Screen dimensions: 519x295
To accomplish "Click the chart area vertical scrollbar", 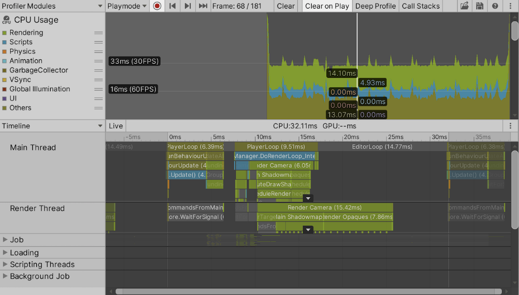I will click(x=514, y=31).
